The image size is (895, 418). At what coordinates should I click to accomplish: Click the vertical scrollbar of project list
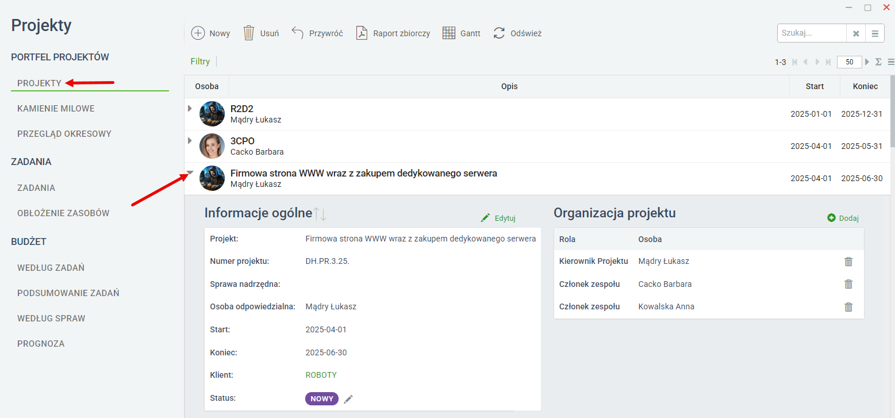[892, 111]
